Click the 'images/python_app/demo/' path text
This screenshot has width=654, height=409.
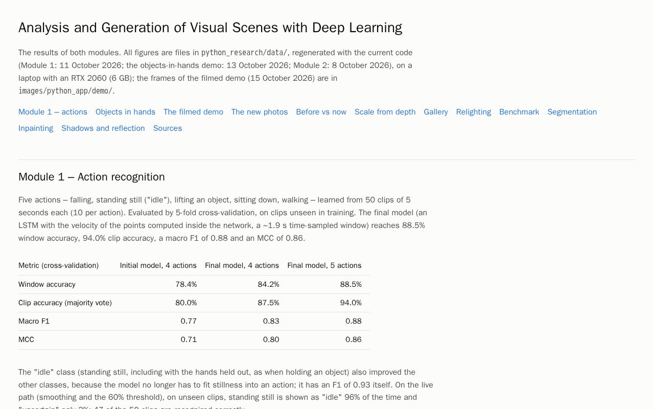click(x=65, y=91)
